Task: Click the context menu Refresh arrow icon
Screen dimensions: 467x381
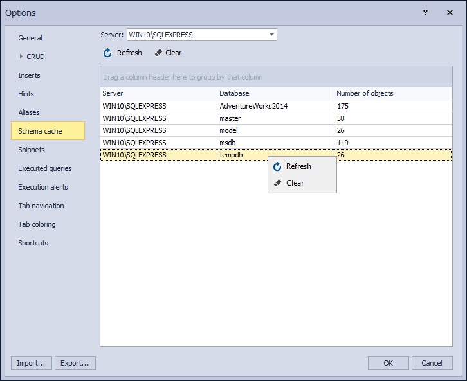Action: [x=277, y=166]
